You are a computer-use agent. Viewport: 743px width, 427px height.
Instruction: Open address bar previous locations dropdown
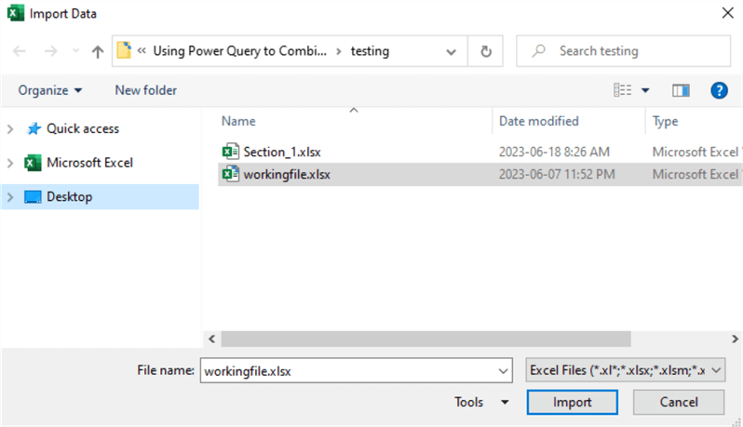click(x=451, y=51)
